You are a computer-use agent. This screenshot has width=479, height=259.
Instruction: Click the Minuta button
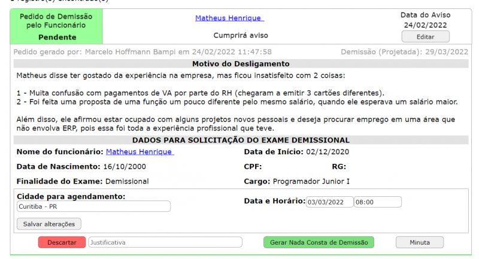(x=419, y=242)
